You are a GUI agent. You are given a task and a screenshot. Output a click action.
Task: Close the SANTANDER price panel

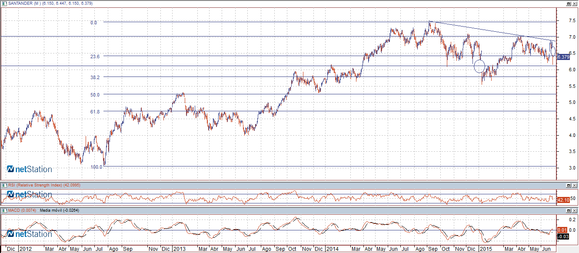(574, 3)
